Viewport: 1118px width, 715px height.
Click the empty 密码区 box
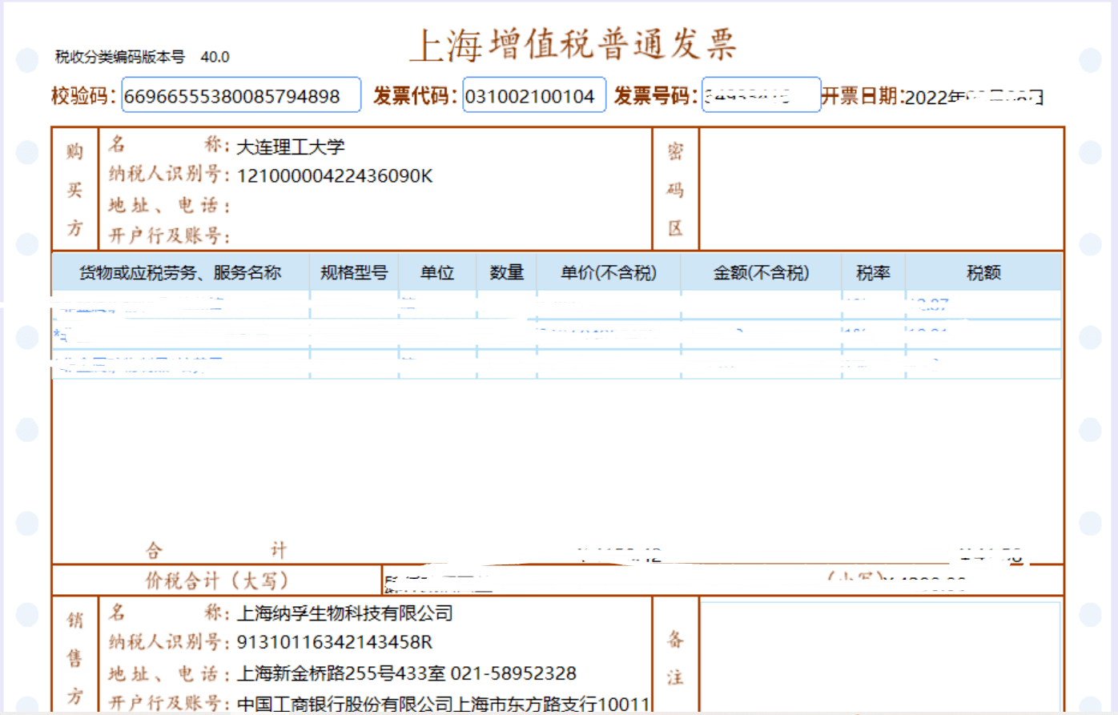tap(881, 189)
